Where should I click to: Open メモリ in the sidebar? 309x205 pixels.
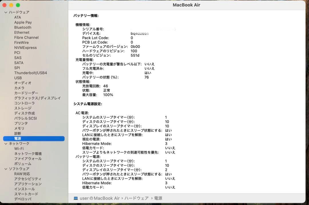click(19, 128)
